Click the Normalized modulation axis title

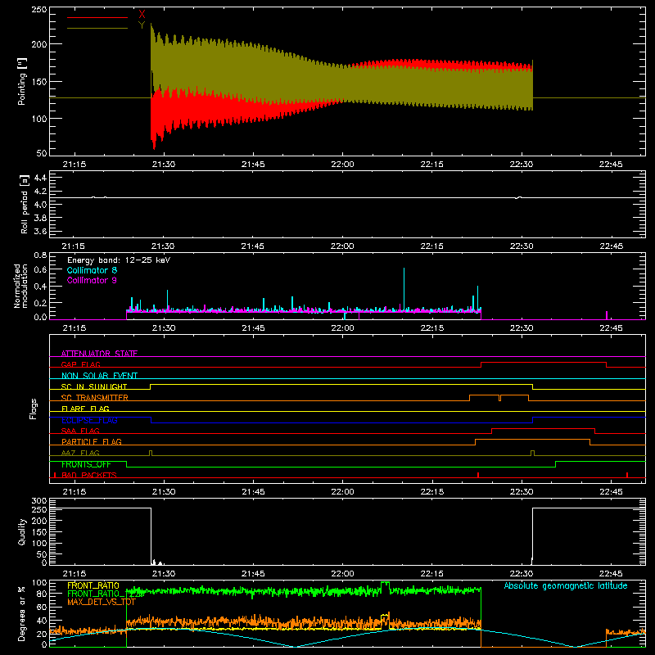[x=21, y=286]
